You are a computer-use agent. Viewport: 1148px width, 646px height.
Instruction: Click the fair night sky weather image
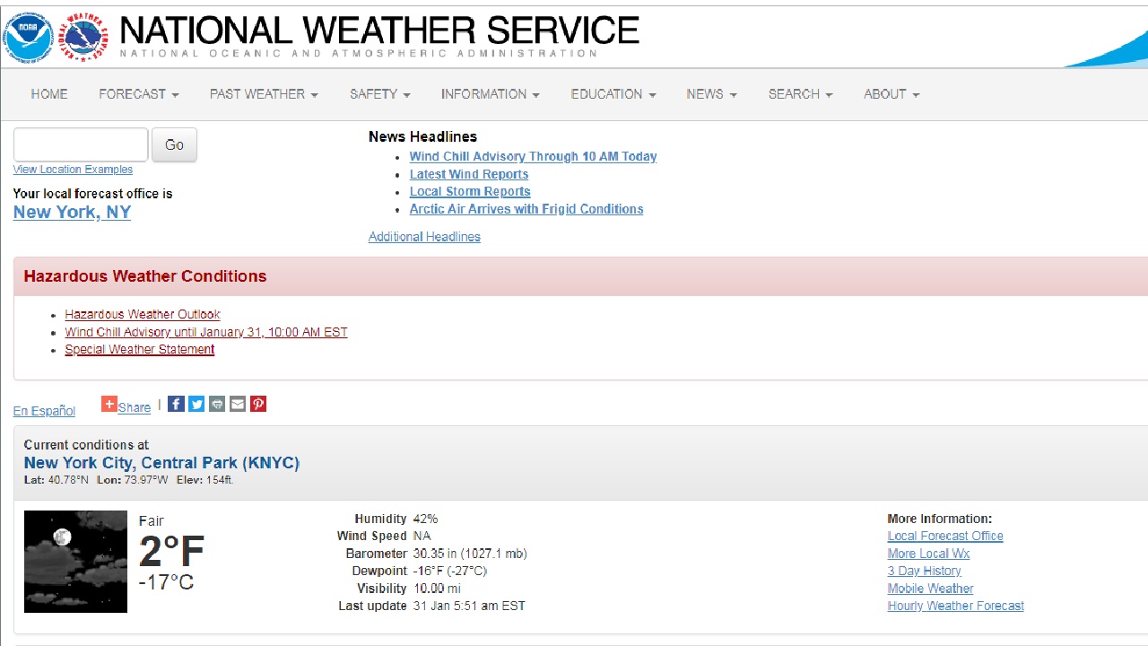pyautogui.click(x=75, y=562)
